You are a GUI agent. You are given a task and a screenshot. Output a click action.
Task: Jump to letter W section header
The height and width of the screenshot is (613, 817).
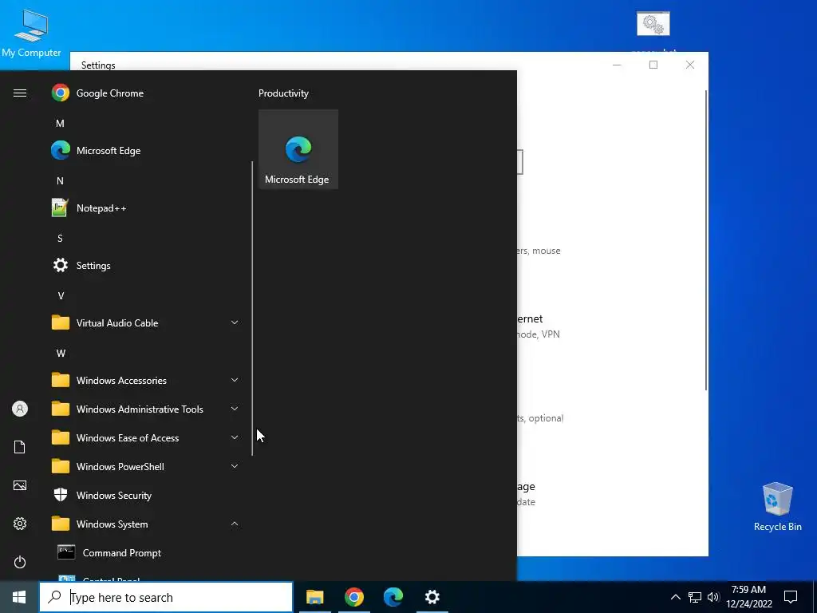point(61,353)
